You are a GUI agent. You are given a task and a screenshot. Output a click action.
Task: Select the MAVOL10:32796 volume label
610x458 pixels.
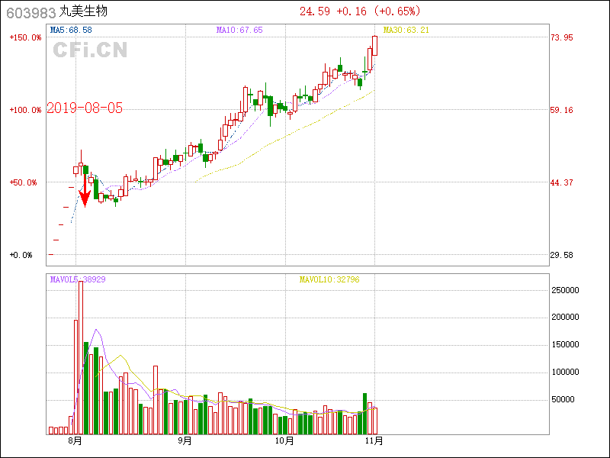[329, 279]
